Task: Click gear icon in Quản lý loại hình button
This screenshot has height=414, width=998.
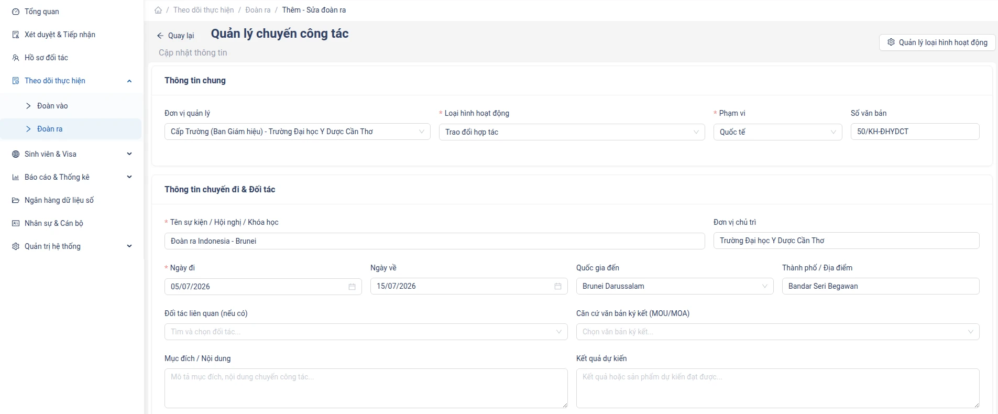Action: click(x=891, y=42)
